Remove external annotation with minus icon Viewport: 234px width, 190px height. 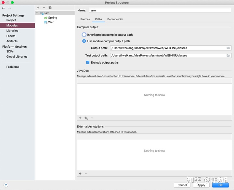[x=86, y=173]
